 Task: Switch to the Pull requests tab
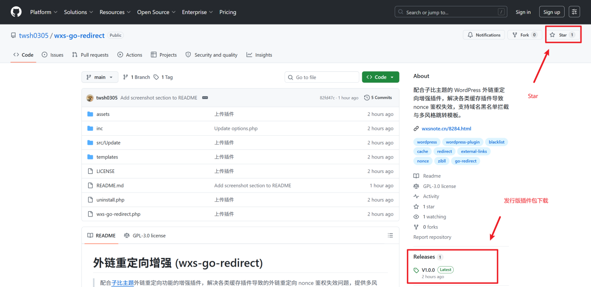click(x=90, y=55)
